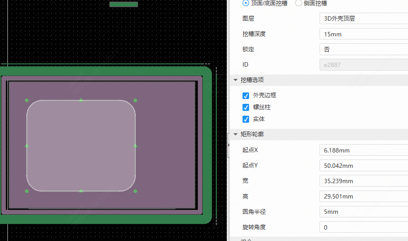The image size is (408, 241).
Task: Click the 挖槽深度 field showing 15mm
Action: [363, 34]
